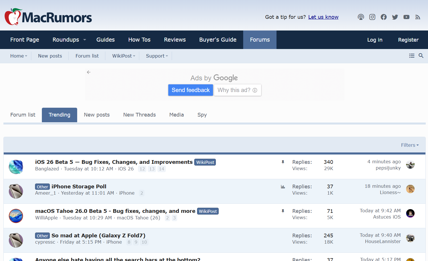Image resolution: width=428 pixels, height=261 pixels.
Task: Open How Tos in main navigation
Action: pyautogui.click(x=139, y=40)
